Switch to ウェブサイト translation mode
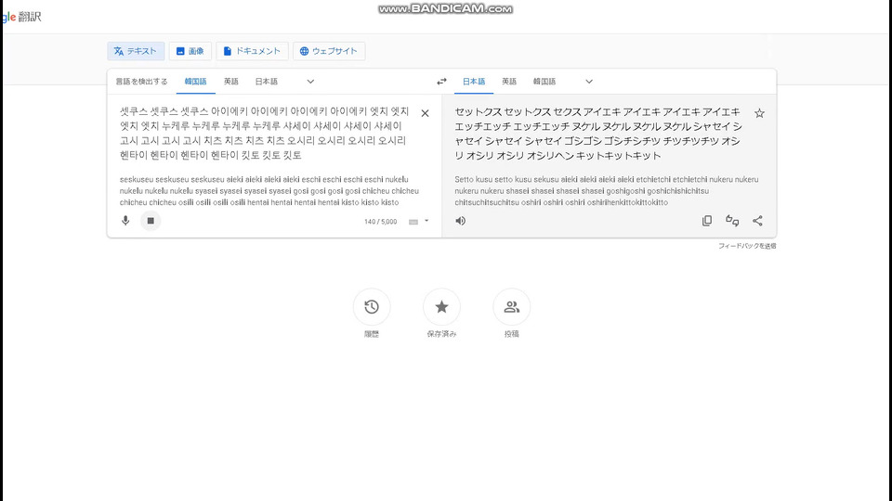 (329, 51)
